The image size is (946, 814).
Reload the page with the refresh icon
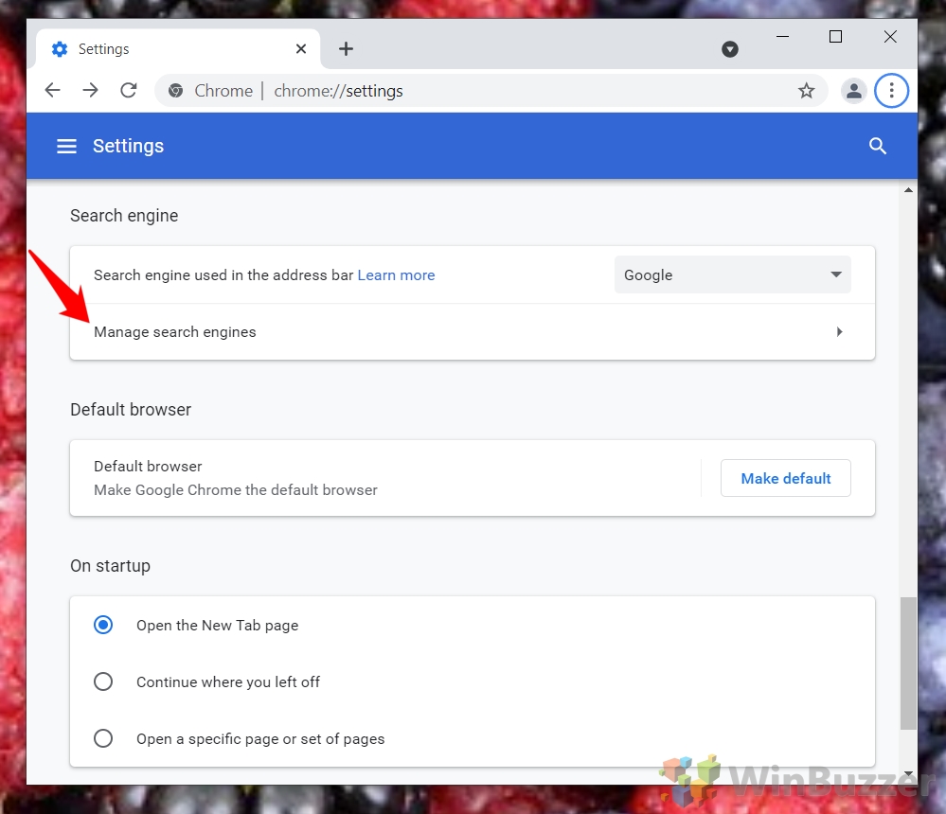tap(129, 91)
